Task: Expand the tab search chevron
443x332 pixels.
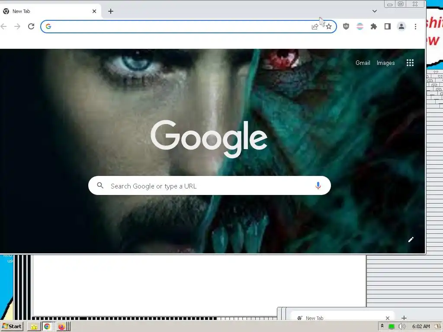Action: coord(374,11)
